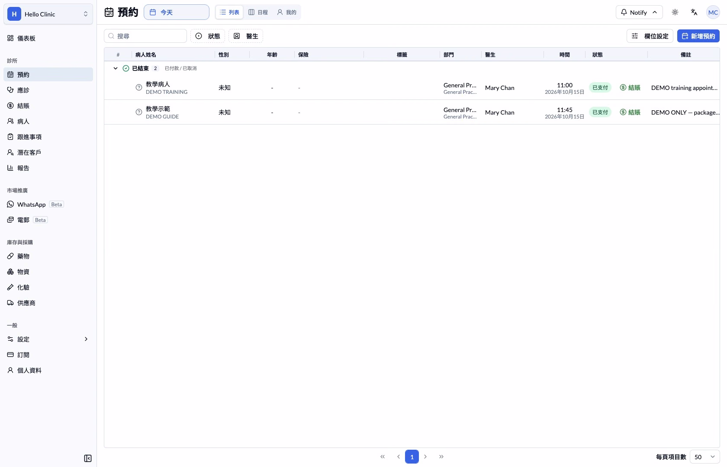The width and height of the screenshot is (727, 467).
Task: Open 報告 reports page
Action: 48,168
